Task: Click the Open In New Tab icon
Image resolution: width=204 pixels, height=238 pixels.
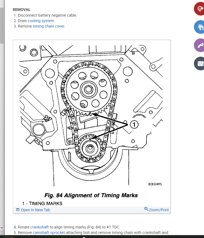Action: click(x=18, y=210)
